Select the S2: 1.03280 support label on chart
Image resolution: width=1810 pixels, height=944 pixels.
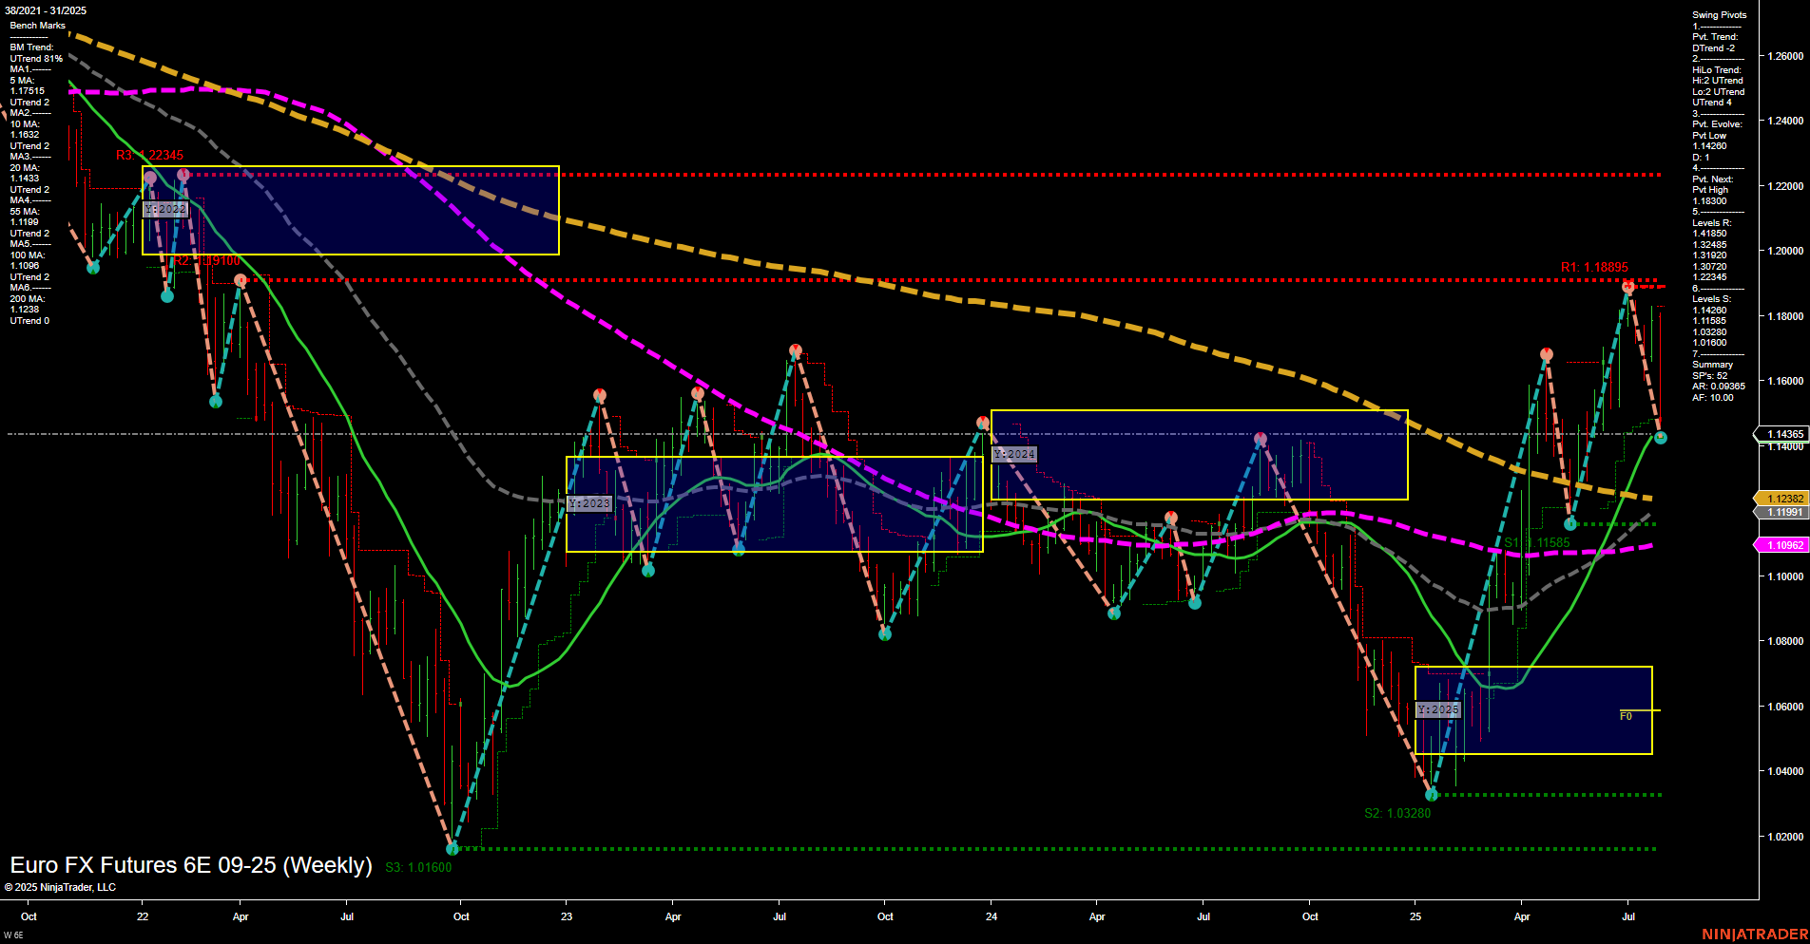tap(1397, 813)
